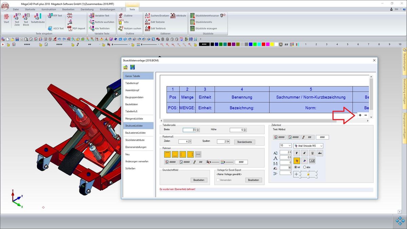407x229 pixels.
Task: Select Mengenstückliste in the dialog sidebar
Action: point(134,118)
